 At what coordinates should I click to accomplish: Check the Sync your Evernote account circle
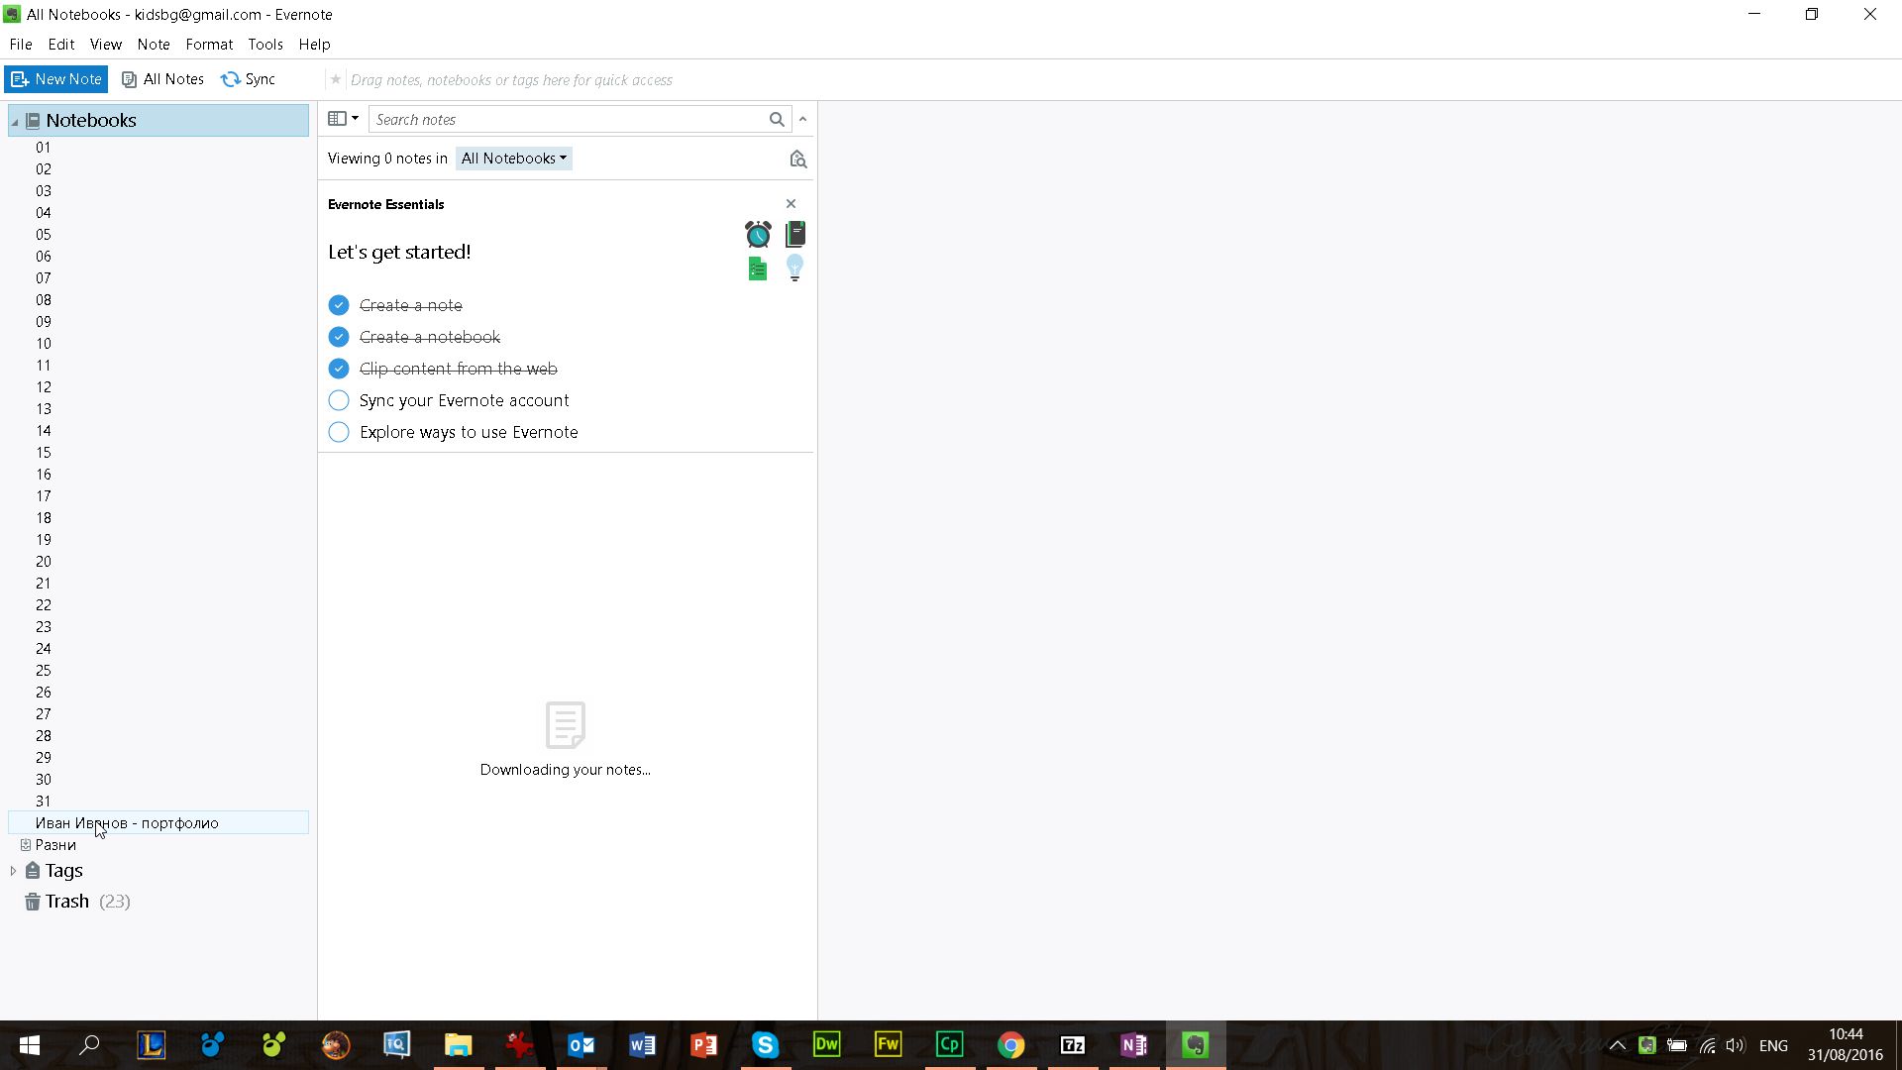[x=339, y=400]
